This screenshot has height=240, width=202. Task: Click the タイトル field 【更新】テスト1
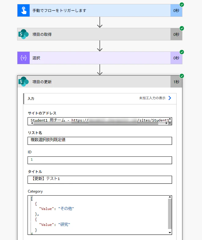click(x=100, y=180)
